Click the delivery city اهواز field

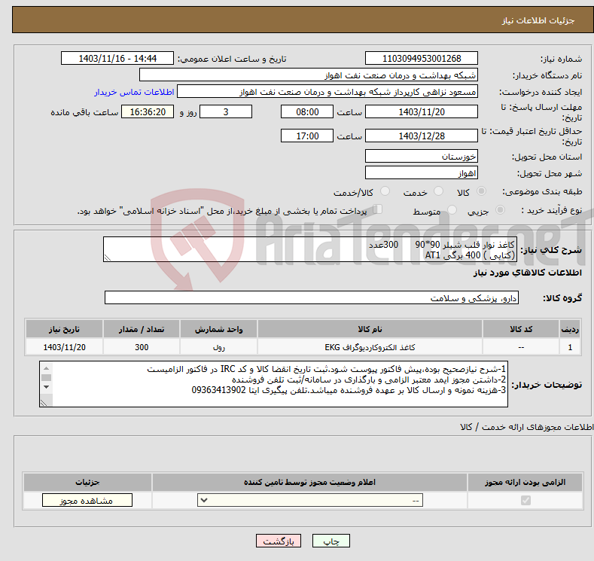(422, 172)
